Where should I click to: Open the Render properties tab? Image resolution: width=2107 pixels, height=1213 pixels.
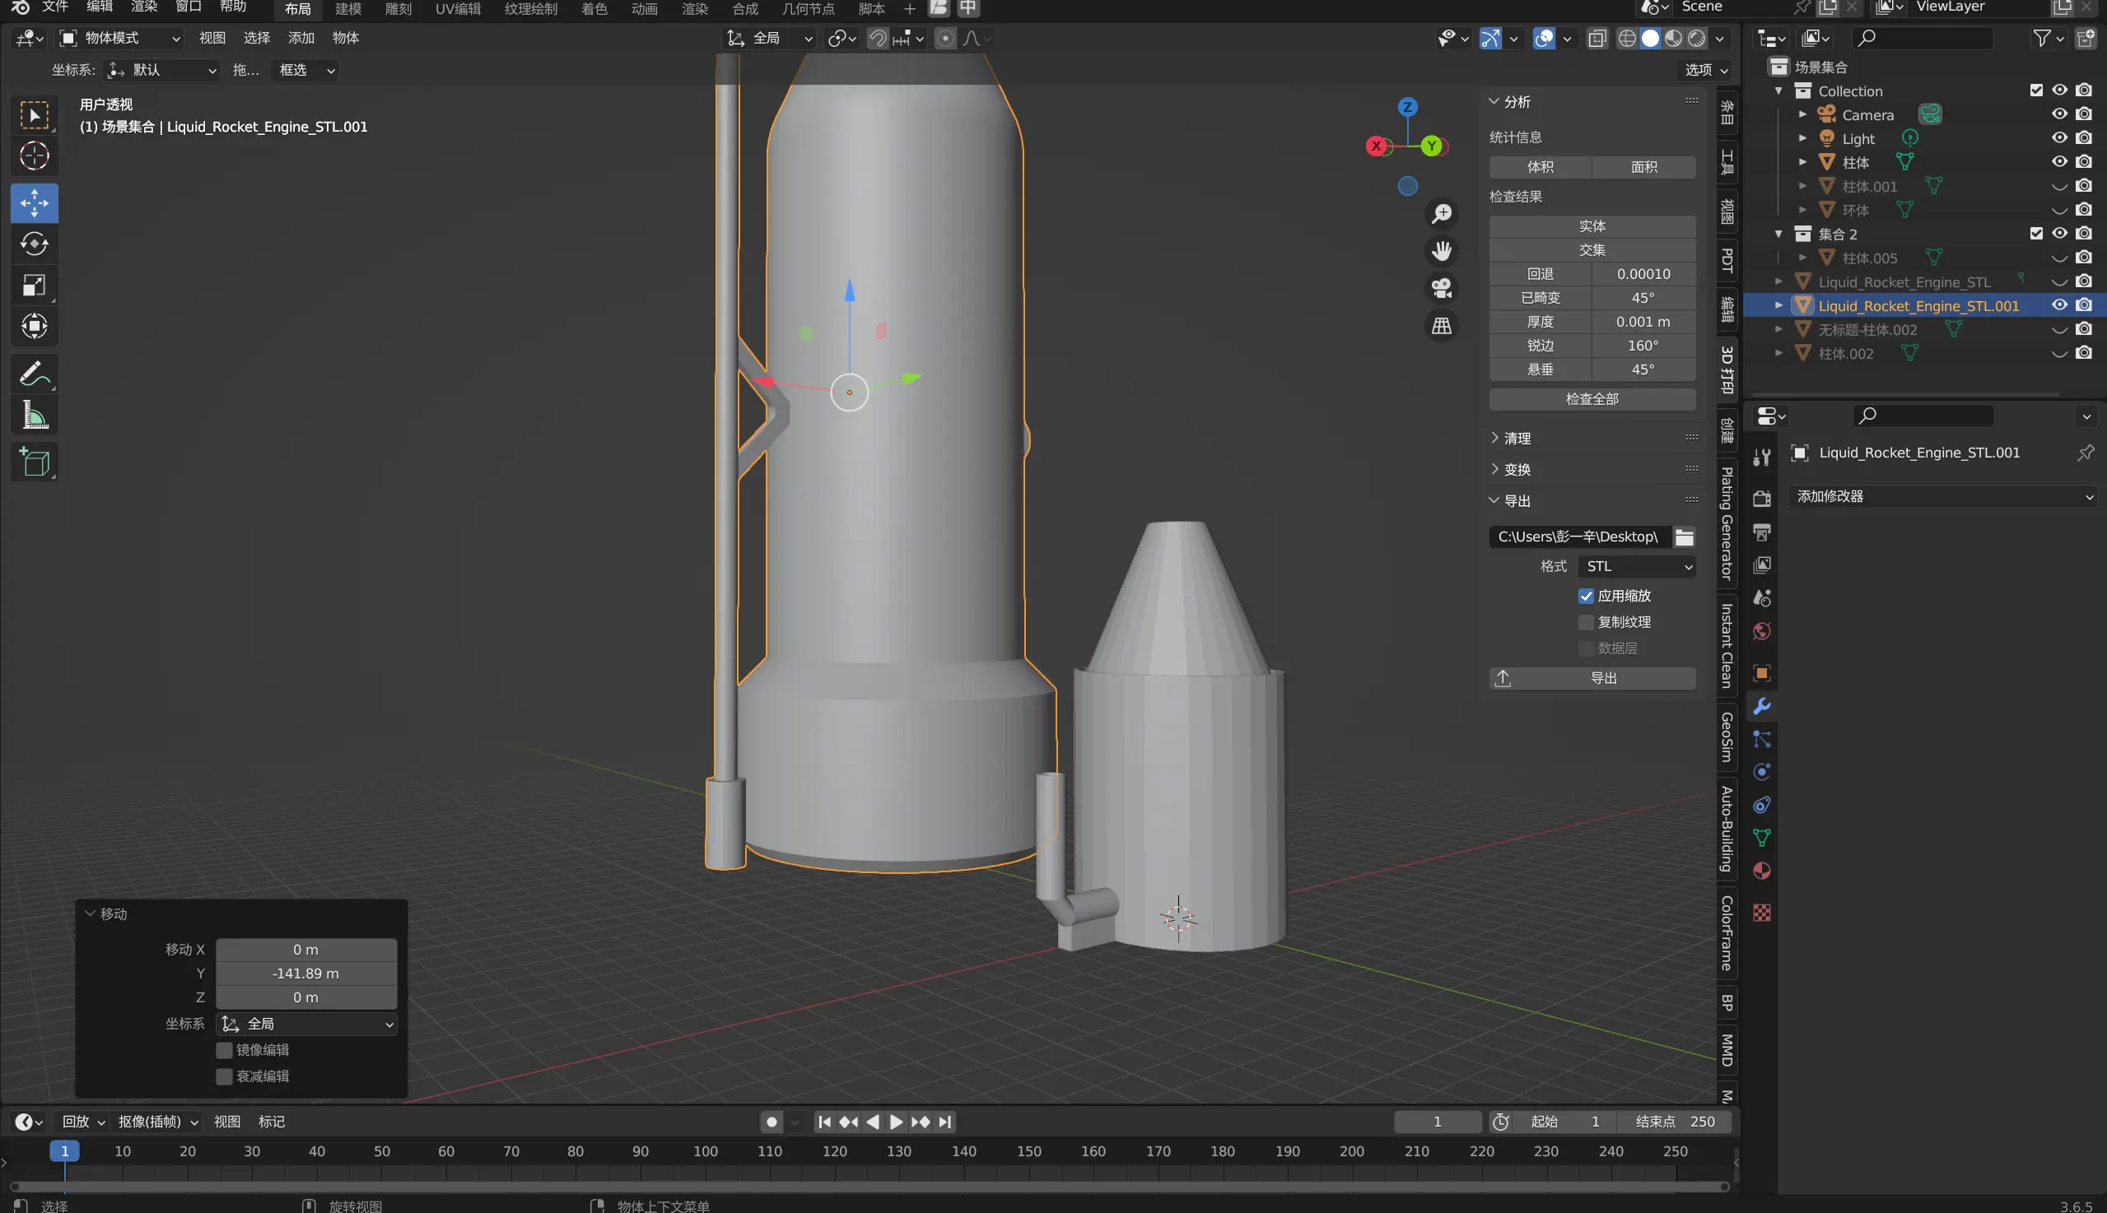point(1761,499)
